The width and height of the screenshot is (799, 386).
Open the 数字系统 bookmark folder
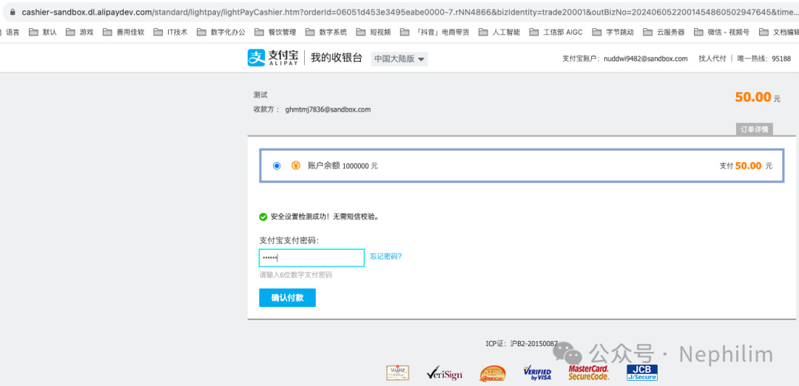tap(326, 32)
